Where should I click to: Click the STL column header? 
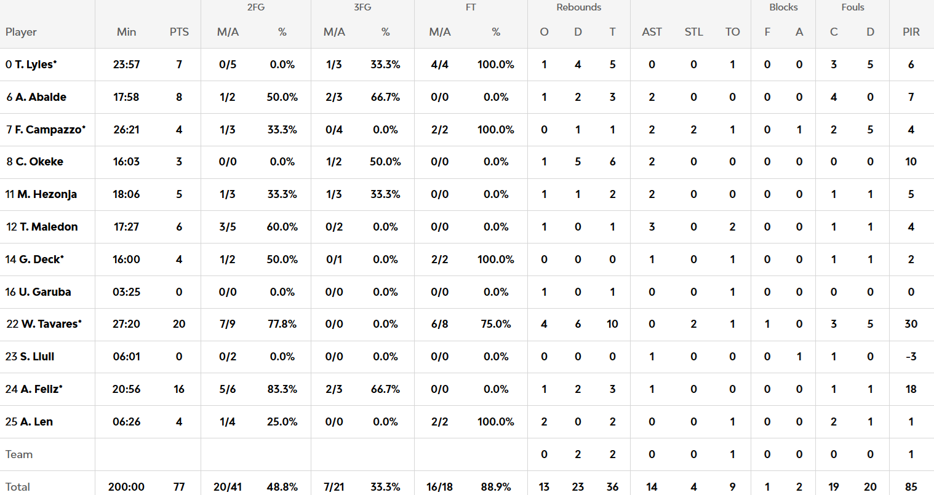click(693, 32)
